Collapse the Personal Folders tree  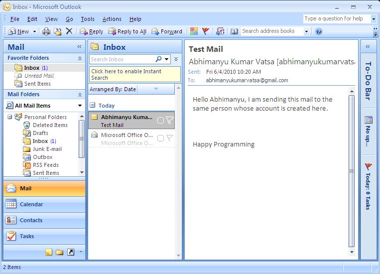coord(9,117)
